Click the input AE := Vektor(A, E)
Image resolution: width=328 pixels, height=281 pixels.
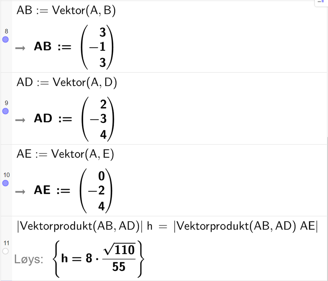point(65,154)
